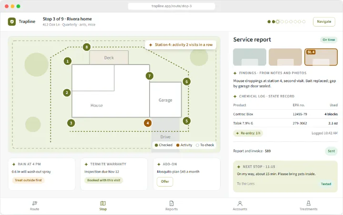Click the Talak 7.9% G product row
Screen dimensions: 343x215
[x=285, y=123]
